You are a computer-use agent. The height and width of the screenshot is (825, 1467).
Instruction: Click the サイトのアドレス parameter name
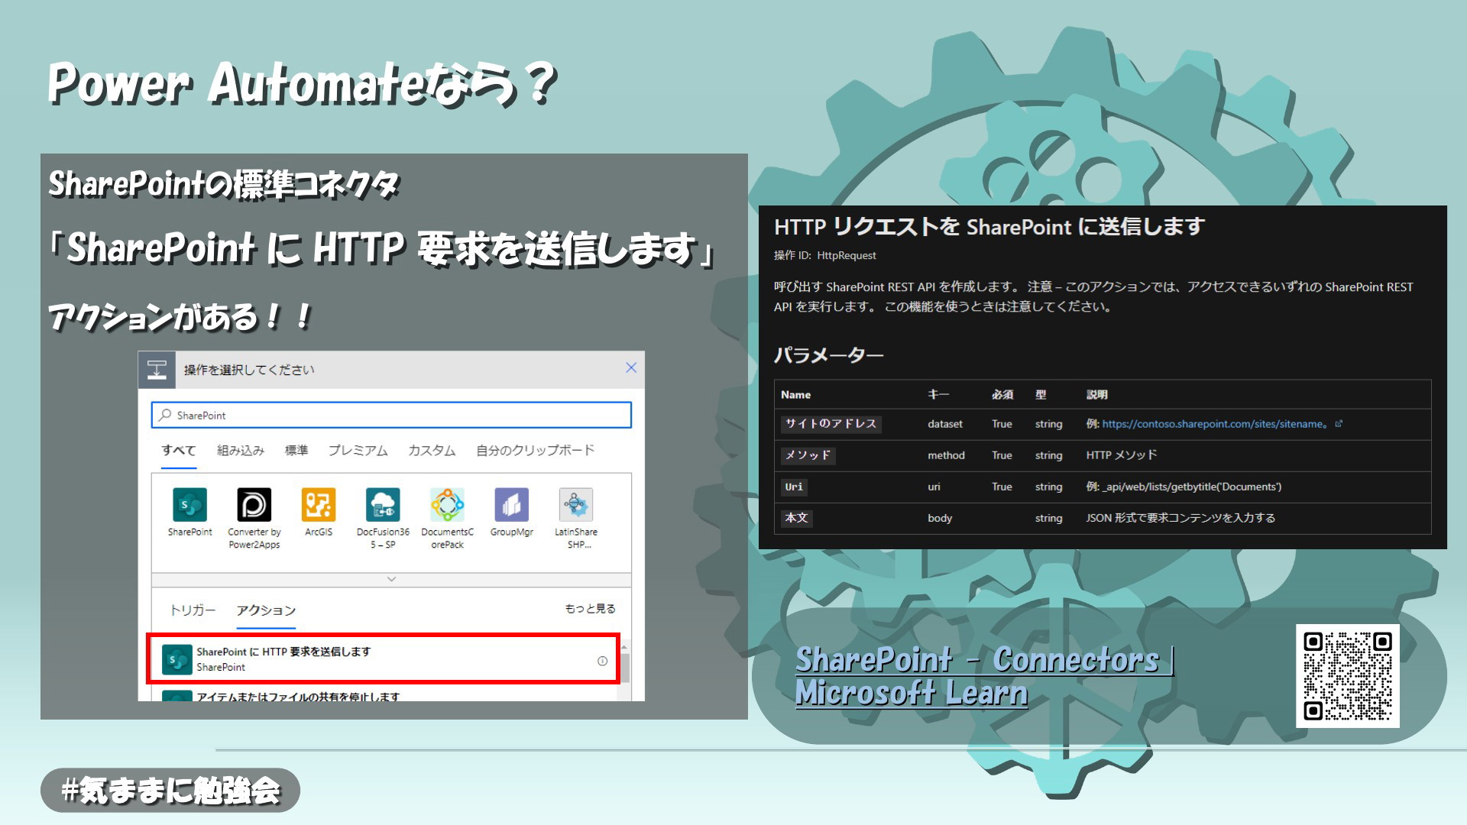pyautogui.click(x=831, y=424)
